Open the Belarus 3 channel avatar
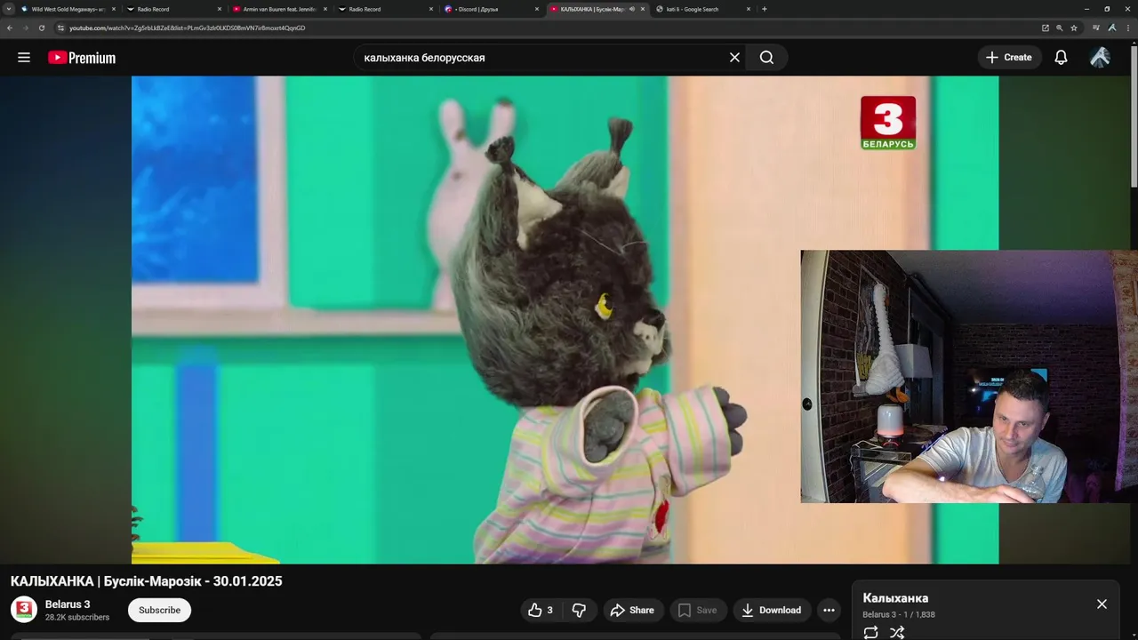 24,610
